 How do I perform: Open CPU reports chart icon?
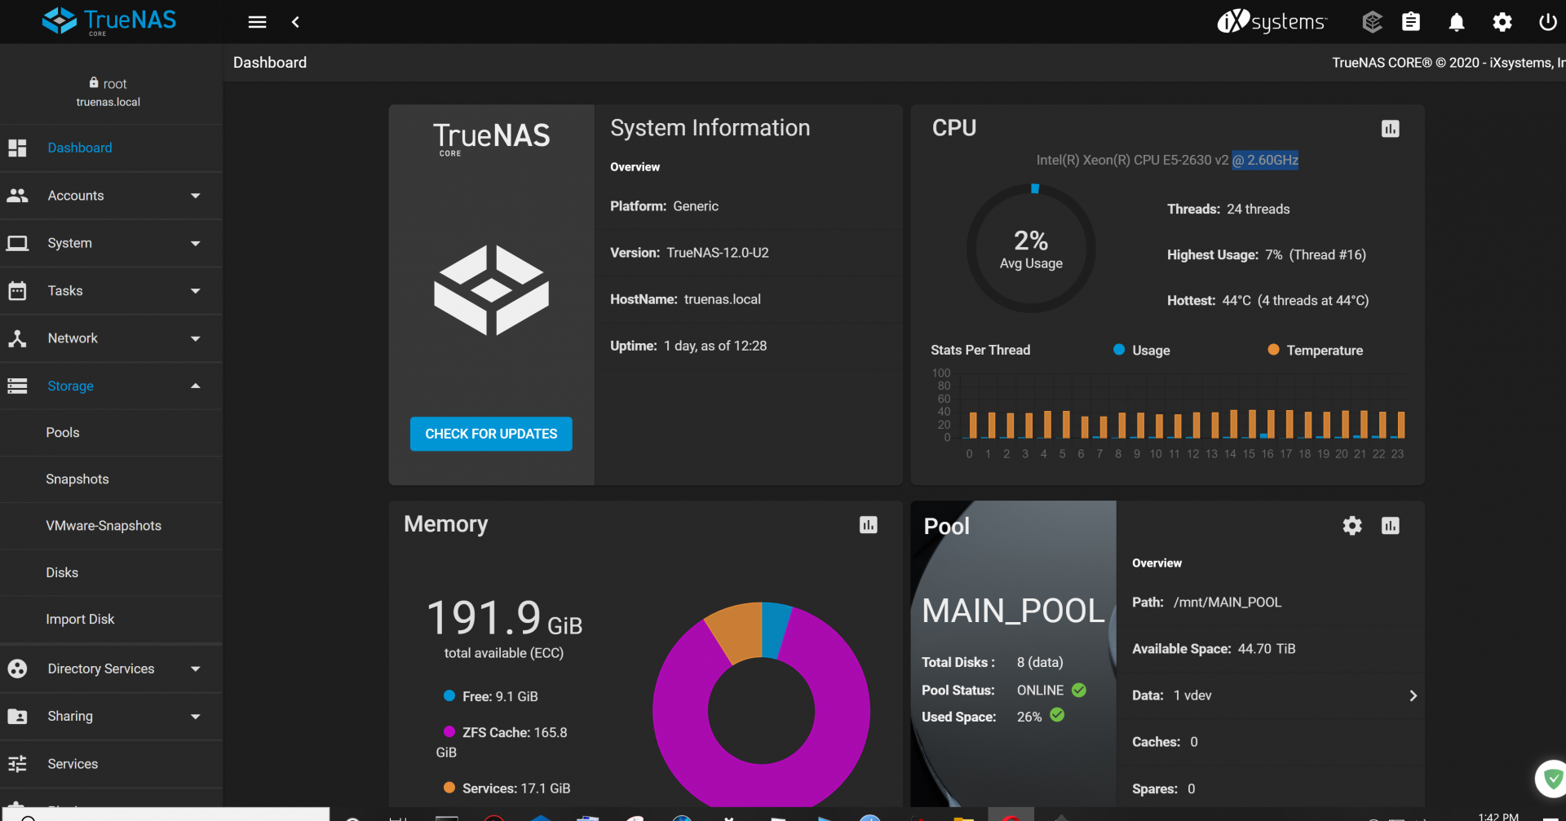(x=1391, y=129)
